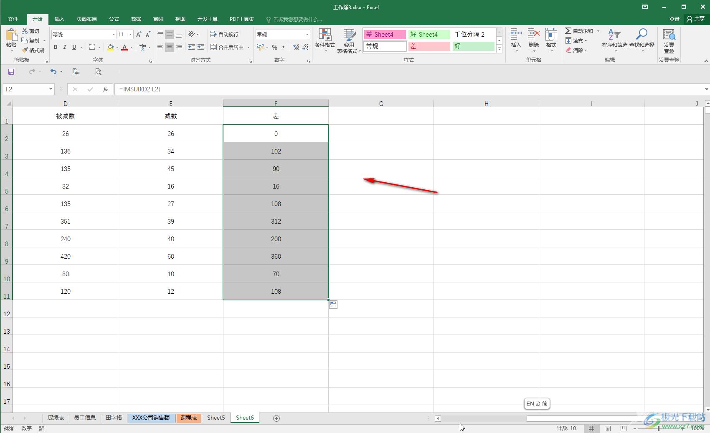The image size is (710, 433).
Task: Click the increase decimal icon
Action: pyautogui.click(x=296, y=47)
